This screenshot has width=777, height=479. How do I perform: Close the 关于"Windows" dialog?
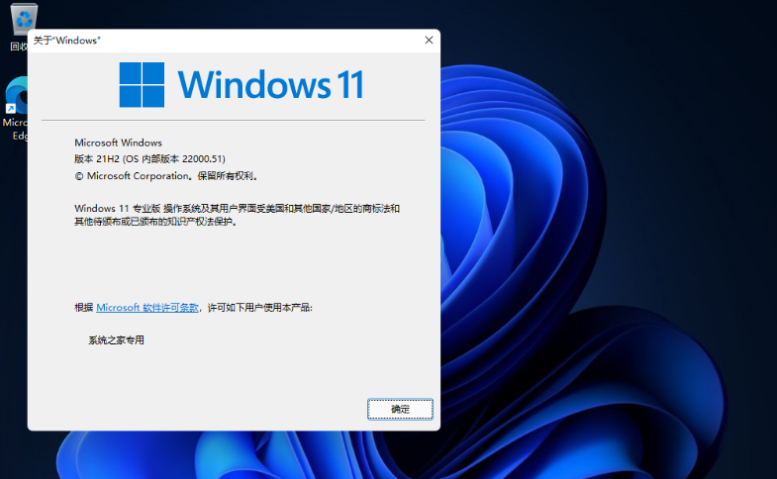[429, 41]
